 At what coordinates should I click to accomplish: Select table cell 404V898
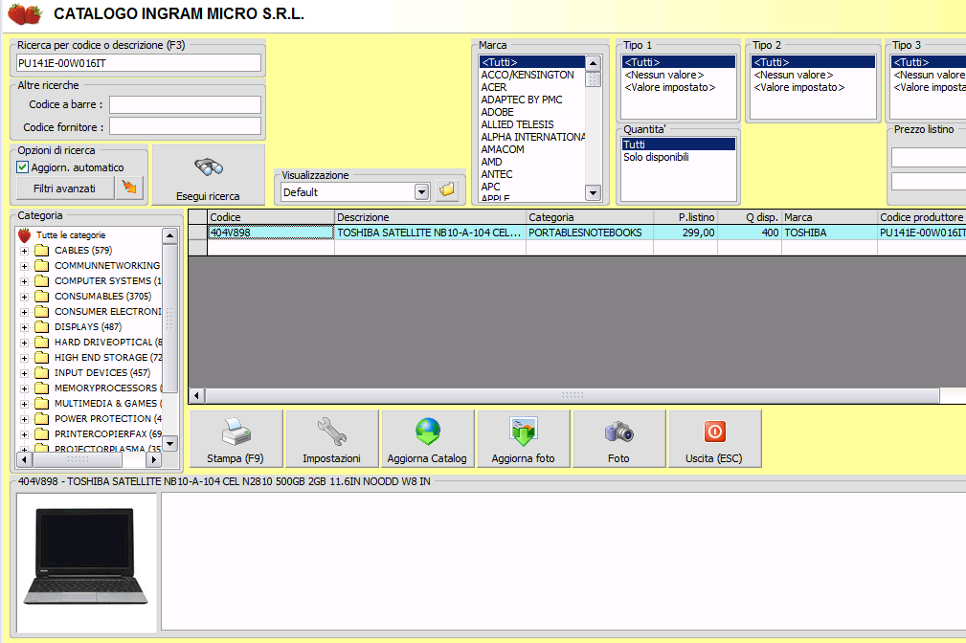click(x=270, y=233)
